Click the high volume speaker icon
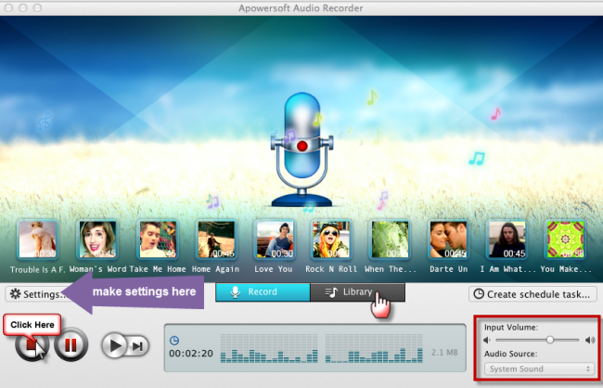Screen dimensions: 603x388 [x=590, y=340]
